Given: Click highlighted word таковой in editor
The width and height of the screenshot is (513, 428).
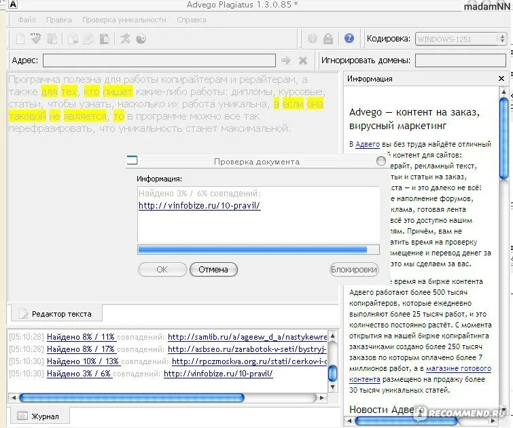Looking at the screenshot, I should 27,116.
